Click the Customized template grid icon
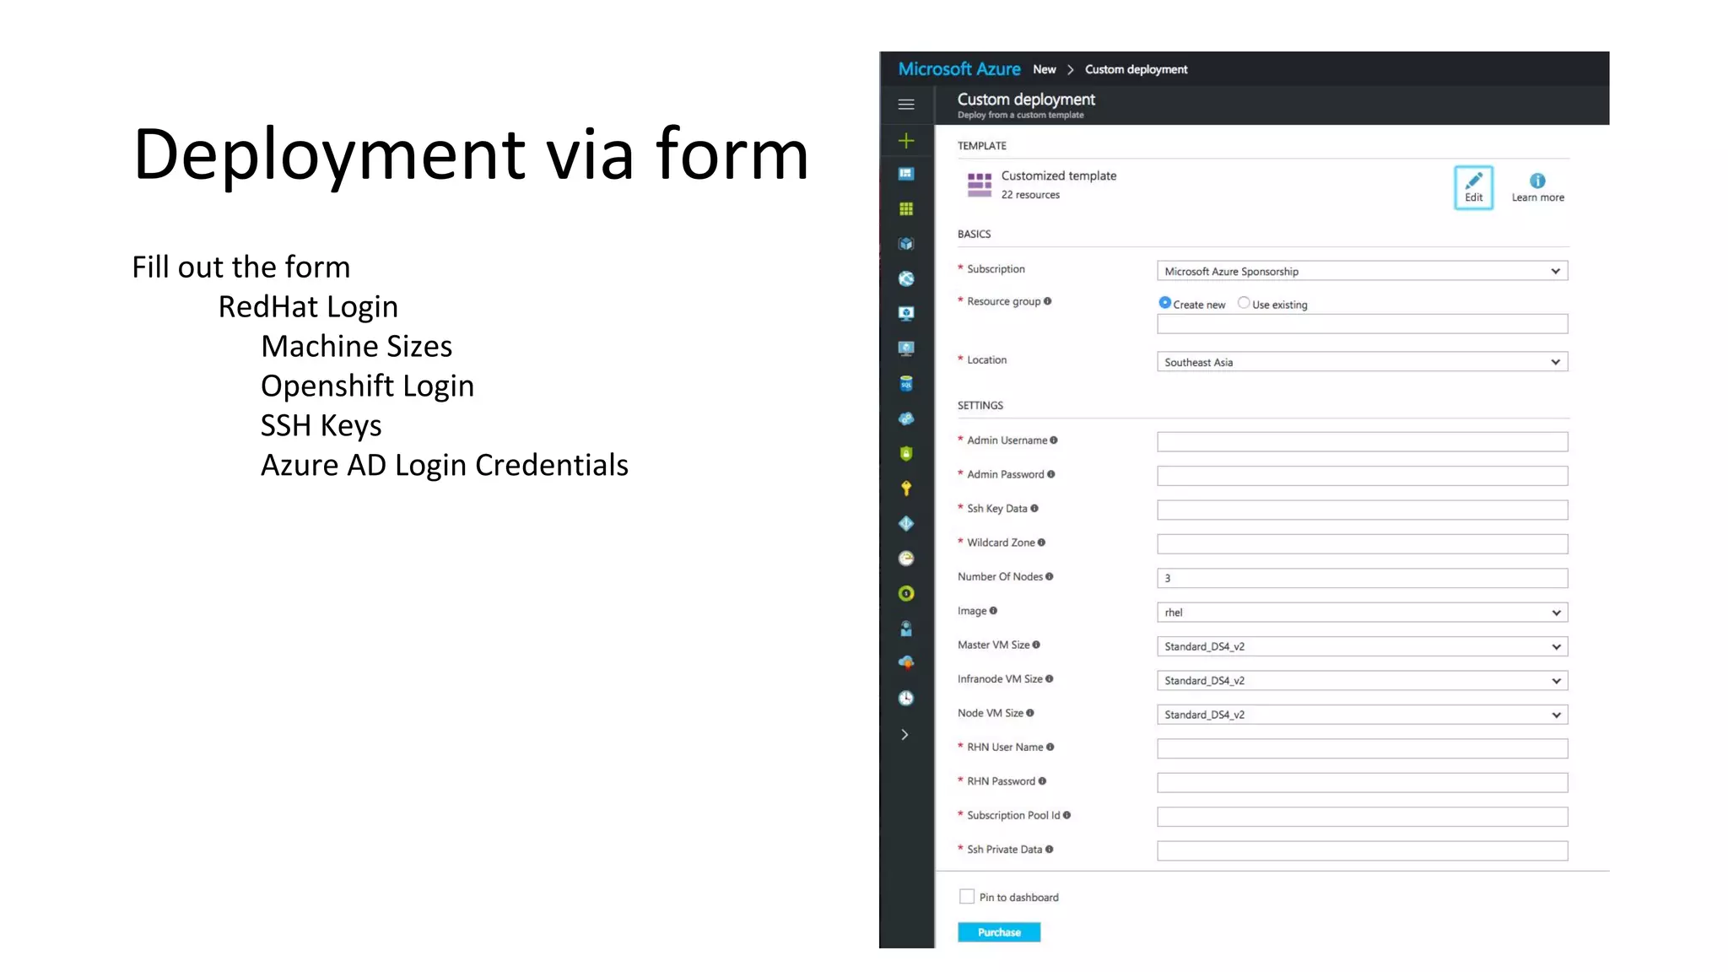 point(979,185)
